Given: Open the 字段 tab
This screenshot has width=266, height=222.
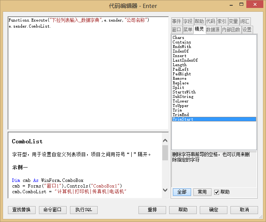Looking at the screenshot, I should pyautogui.click(x=188, y=21).
